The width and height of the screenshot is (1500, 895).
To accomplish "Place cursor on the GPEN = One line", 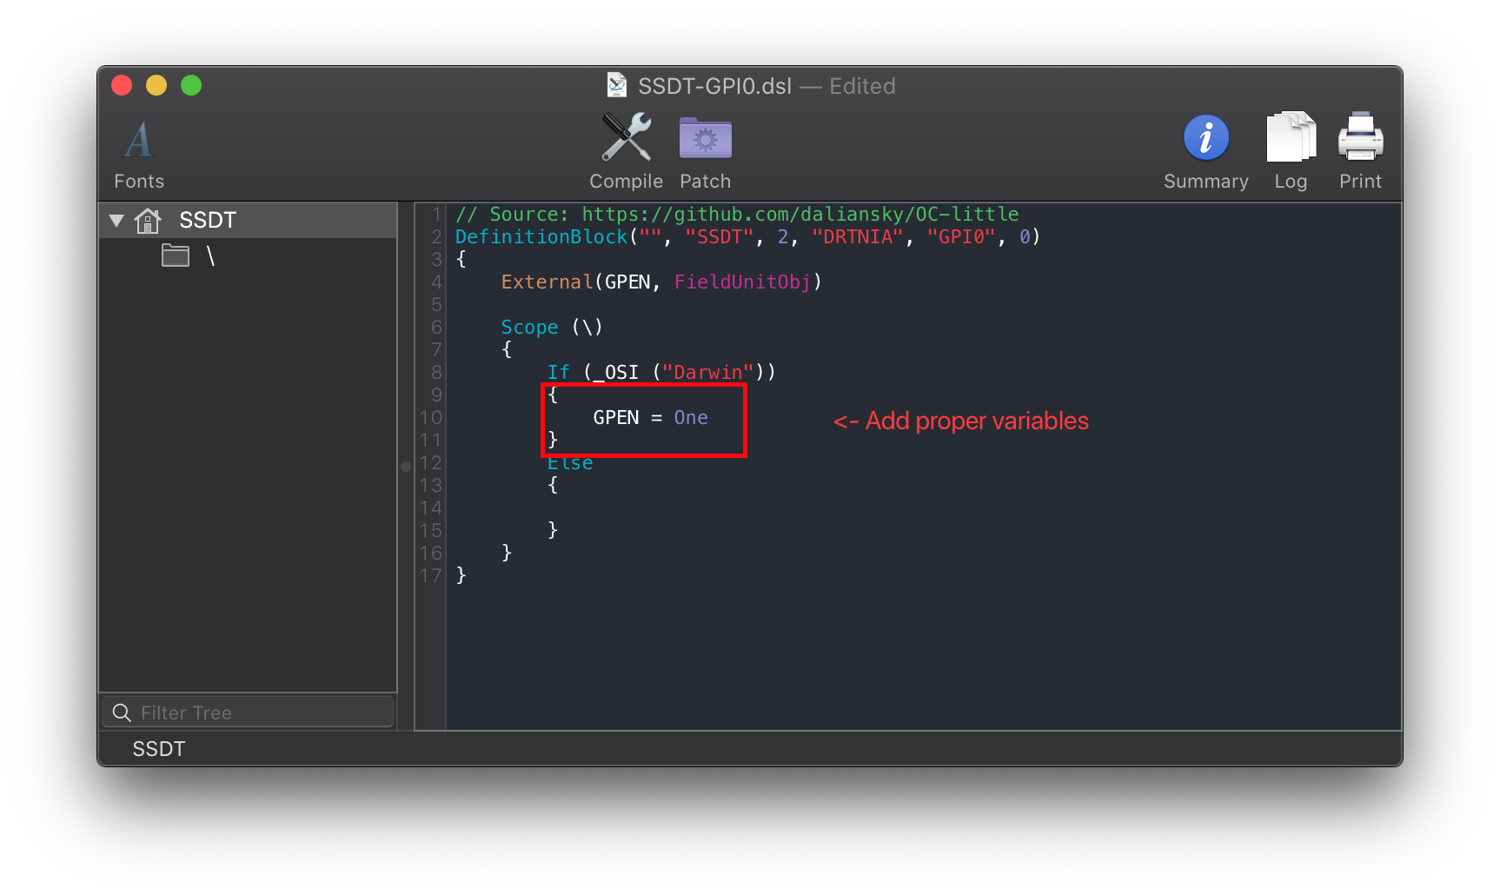I will [x=650, y=418].
